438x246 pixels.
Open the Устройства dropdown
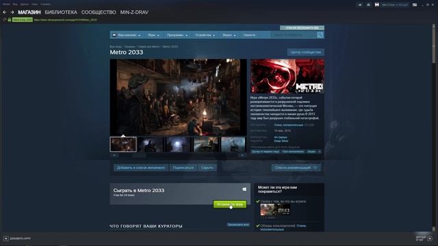205,35
